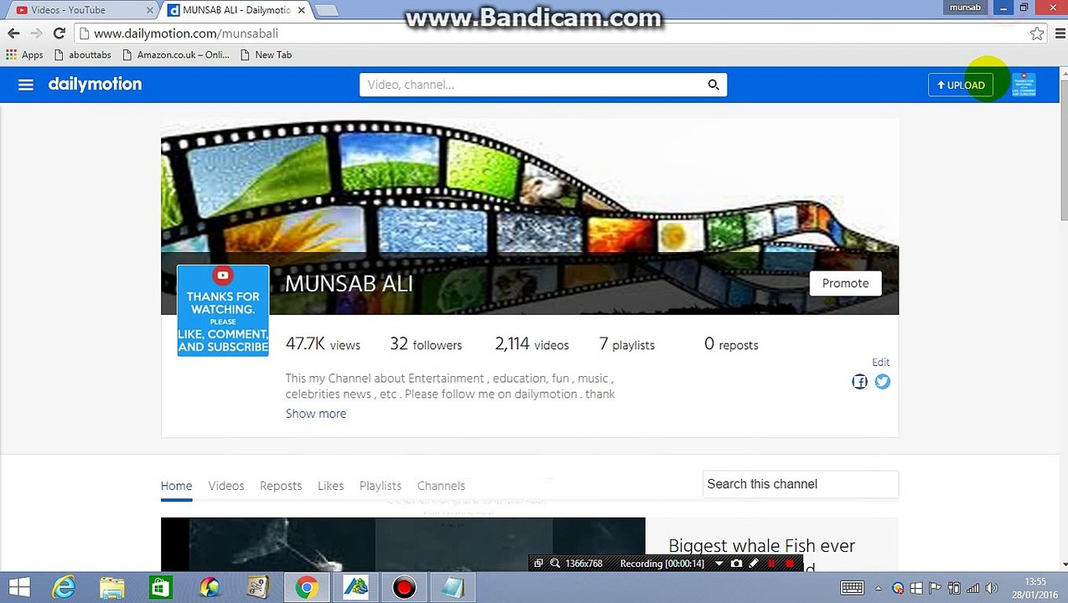Click Bandicam window mode icon

point(538,564)
